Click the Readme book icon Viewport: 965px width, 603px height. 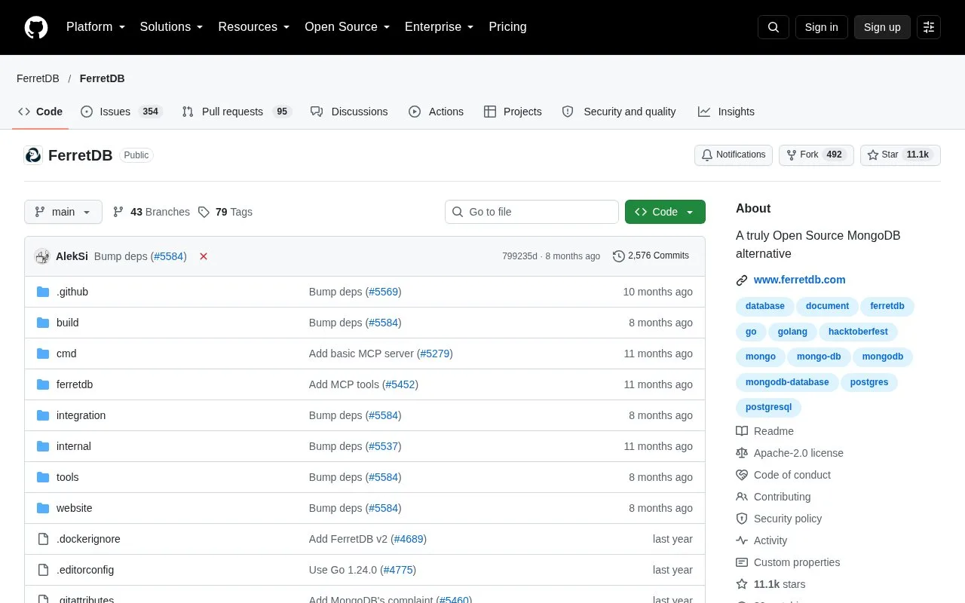tap(742, 431)
